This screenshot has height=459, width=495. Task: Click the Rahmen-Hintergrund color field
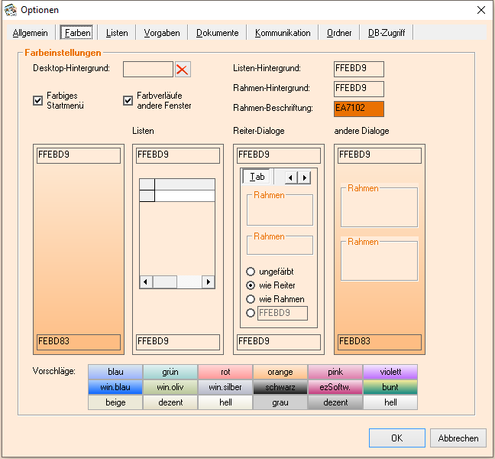click(x=359, y=89)
